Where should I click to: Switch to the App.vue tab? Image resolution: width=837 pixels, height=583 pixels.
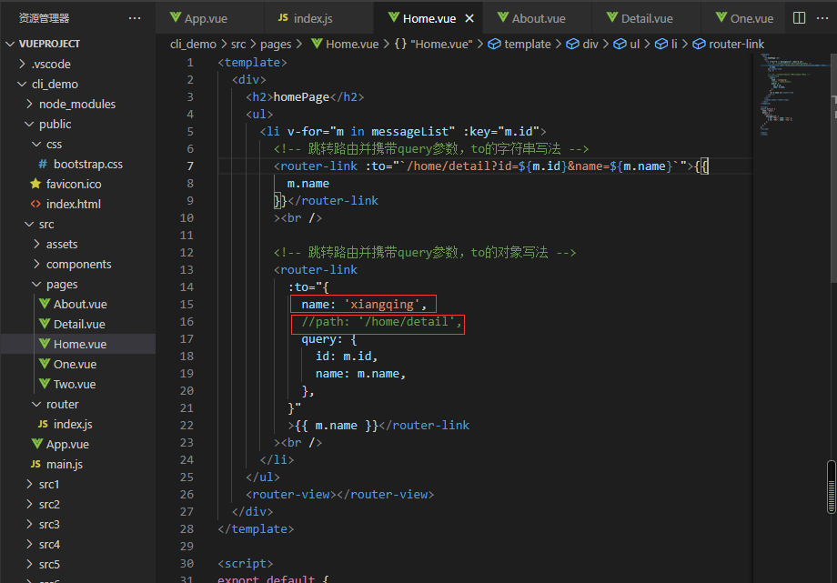(210, 18)
